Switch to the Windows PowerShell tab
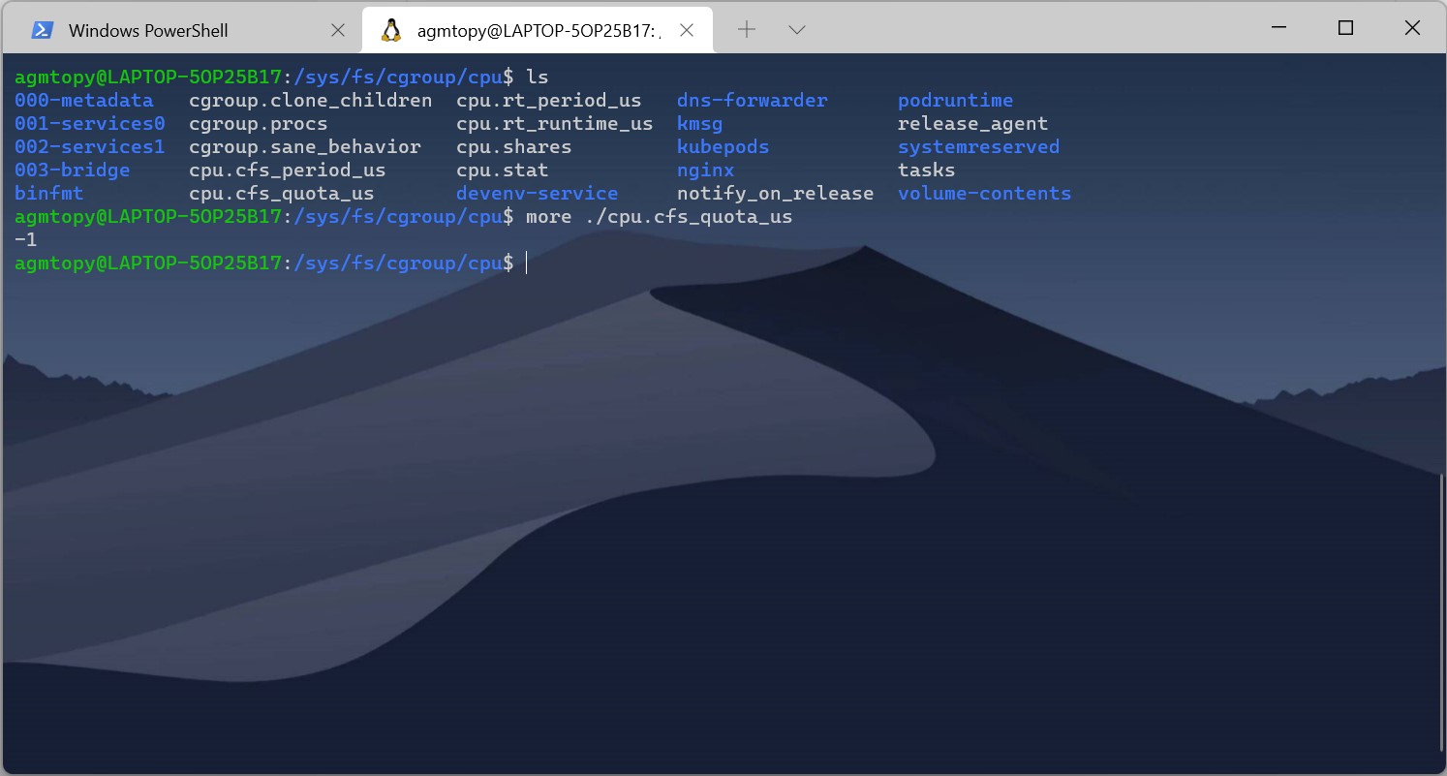 click(x=181, y=30)
